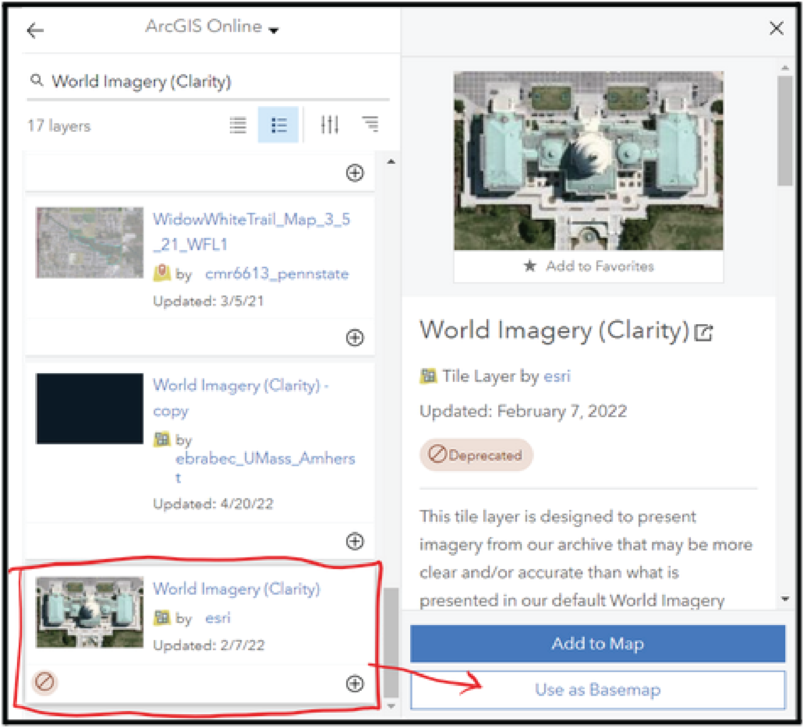Viewport: 806px width, 728px height.
Task: Select the dark World Imagery copy thumbnail
Action: click(x=90, y=409)
